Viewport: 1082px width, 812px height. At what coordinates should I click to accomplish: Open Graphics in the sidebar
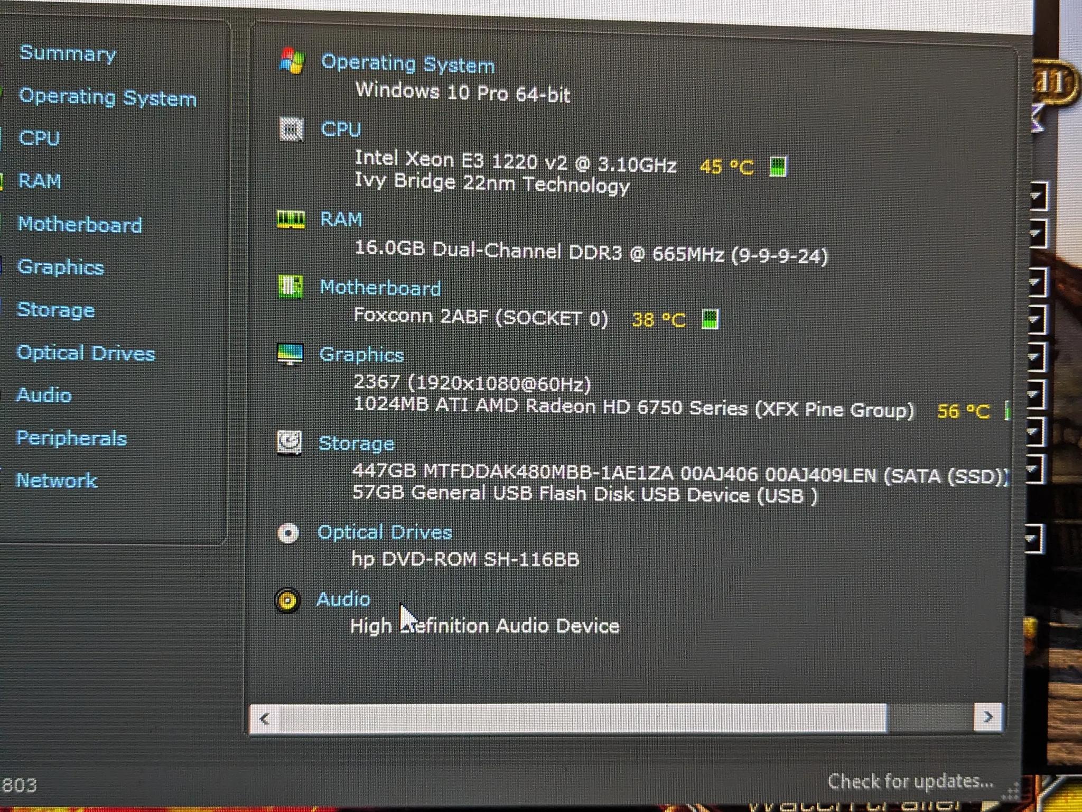[60, 267]
